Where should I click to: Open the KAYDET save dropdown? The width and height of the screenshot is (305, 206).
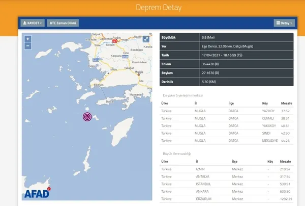pyautogui.click(x=33, y=23)
